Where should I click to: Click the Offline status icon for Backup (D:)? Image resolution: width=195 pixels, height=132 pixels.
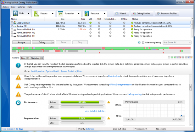pyautogui.click(x=124, y=26)
